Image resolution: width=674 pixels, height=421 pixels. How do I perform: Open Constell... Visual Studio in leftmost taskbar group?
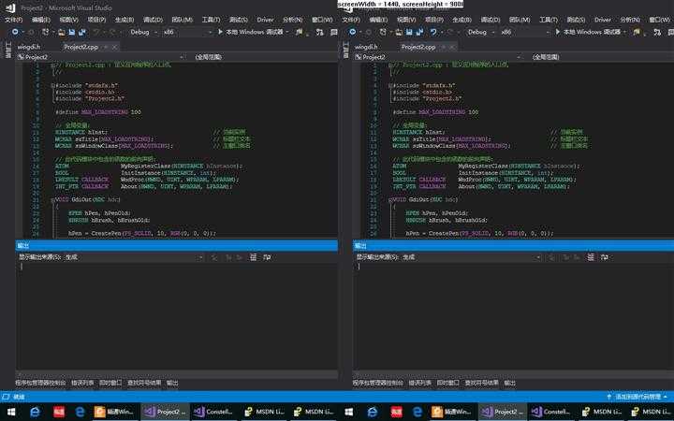pyautogui.click(x=213, y=412)
